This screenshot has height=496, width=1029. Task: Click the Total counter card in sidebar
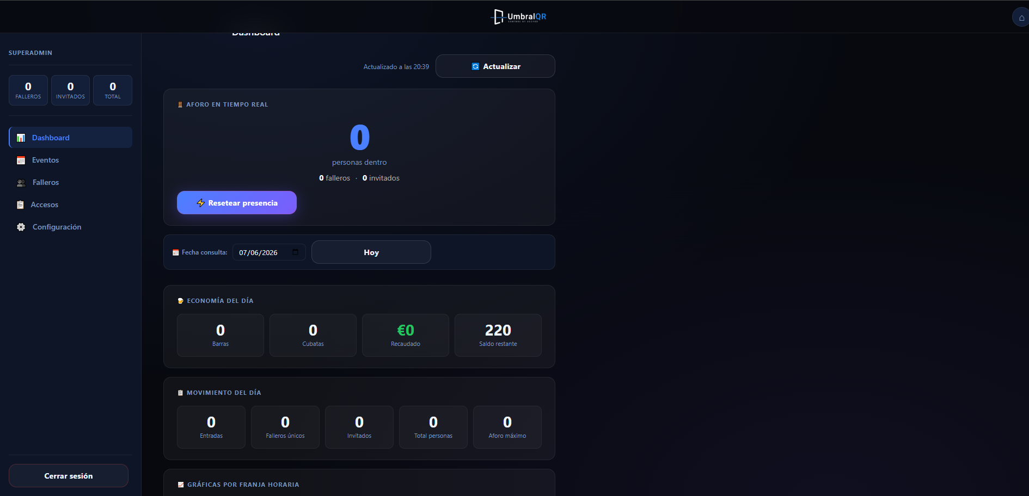113,90
